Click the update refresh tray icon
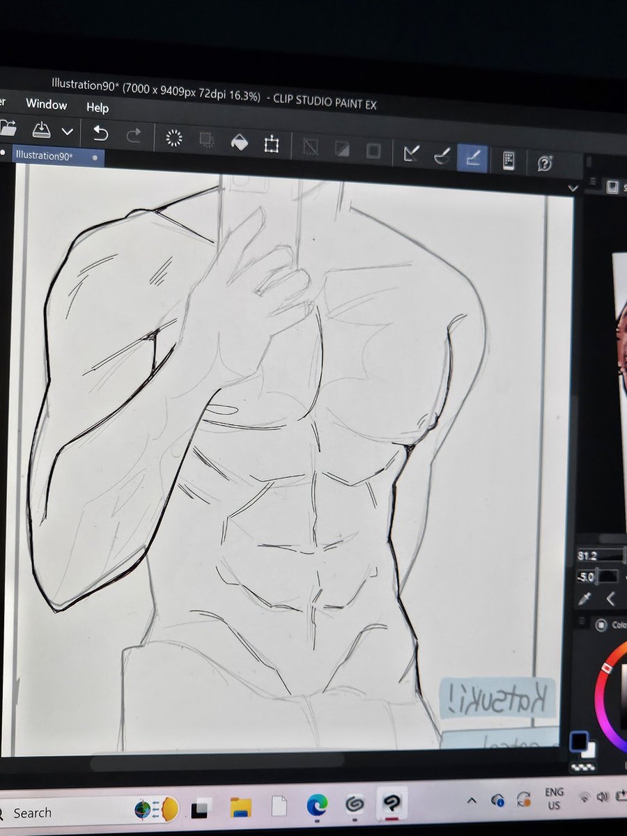 click(x=524, y=798)
